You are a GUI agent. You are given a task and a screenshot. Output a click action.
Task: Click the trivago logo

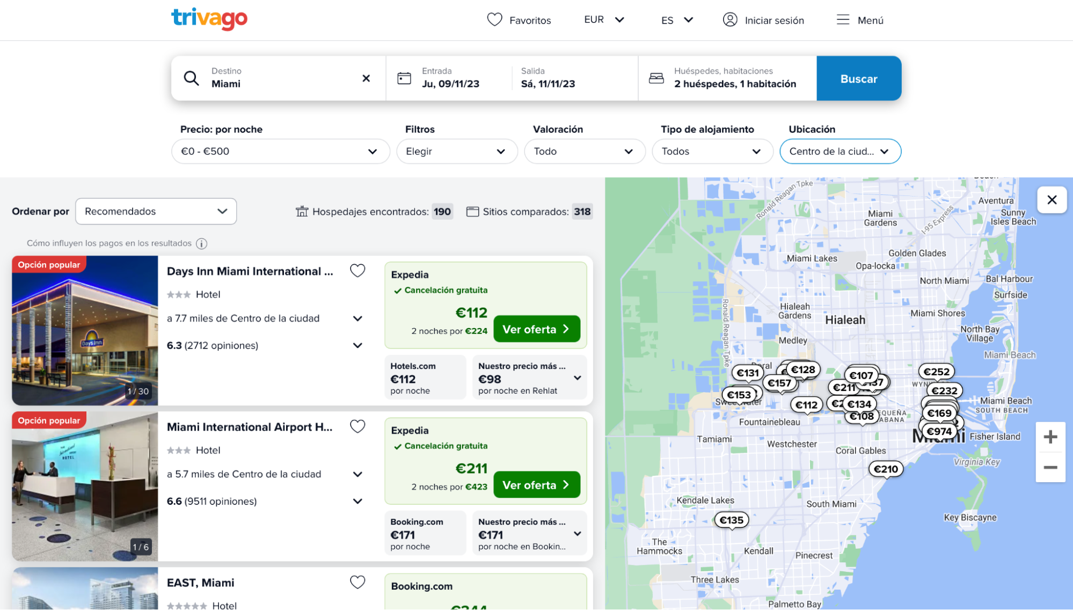pyautogui.click(x=209, y=19)
